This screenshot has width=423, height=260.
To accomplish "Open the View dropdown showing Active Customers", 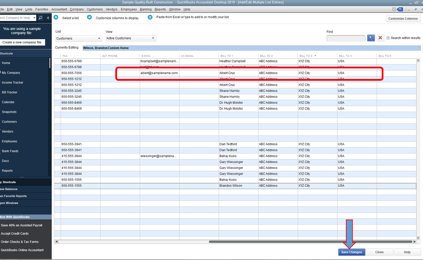I will pyautogui.click(x=131, y=38).
